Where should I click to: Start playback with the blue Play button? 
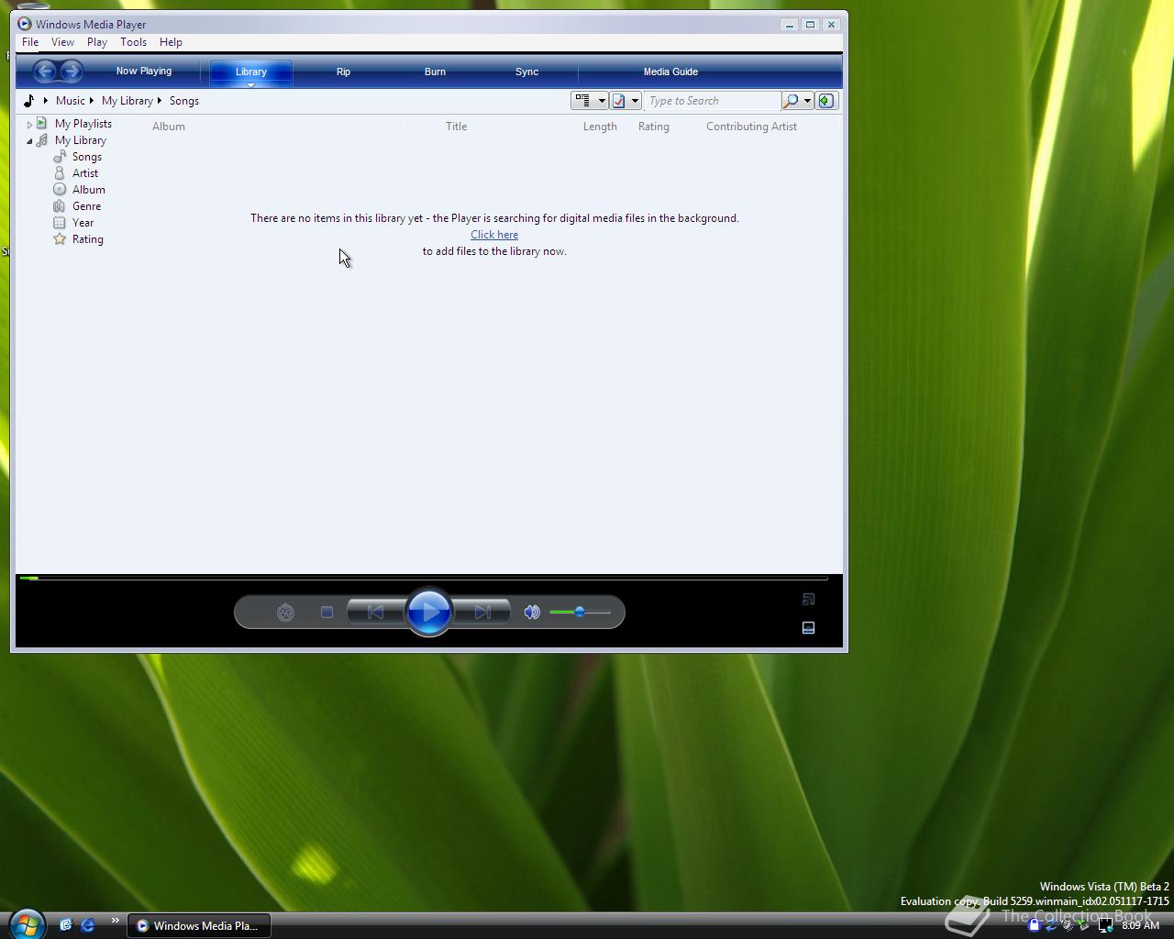429,612
